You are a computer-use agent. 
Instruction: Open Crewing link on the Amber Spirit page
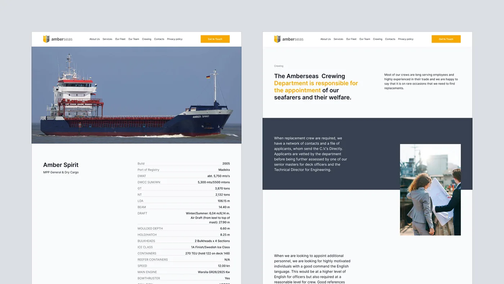[x=147, y=39]
